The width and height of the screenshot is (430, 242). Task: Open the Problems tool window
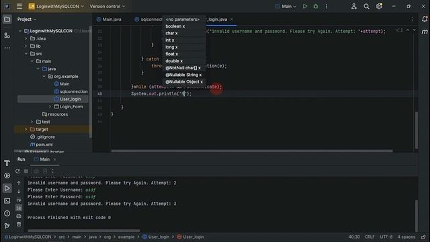coord(7,213)
